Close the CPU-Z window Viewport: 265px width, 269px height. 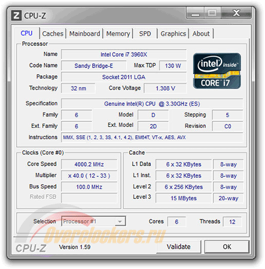236,13
